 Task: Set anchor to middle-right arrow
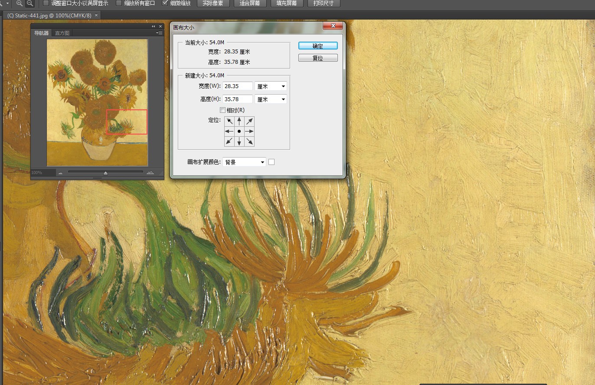point(249,132)
